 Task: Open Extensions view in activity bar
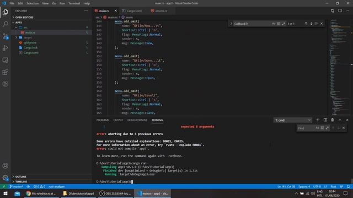[x=5, y=72]
